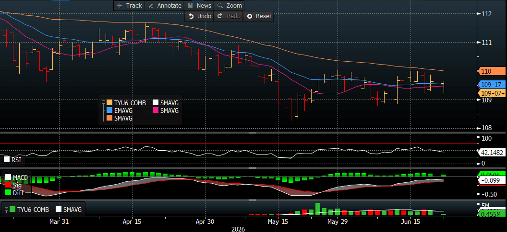This screenshot has width=507, height=232.
Task: Click the white SMAVG legend entry
Action: click(166, 103)
